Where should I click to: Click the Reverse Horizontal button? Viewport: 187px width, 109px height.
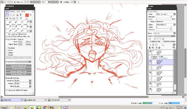(x=19, y=66)
